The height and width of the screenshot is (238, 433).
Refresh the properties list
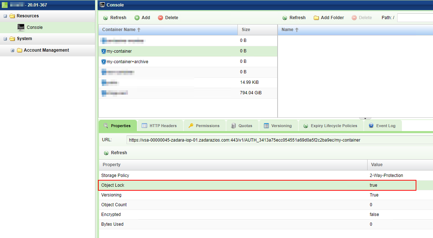click(115, 153)
